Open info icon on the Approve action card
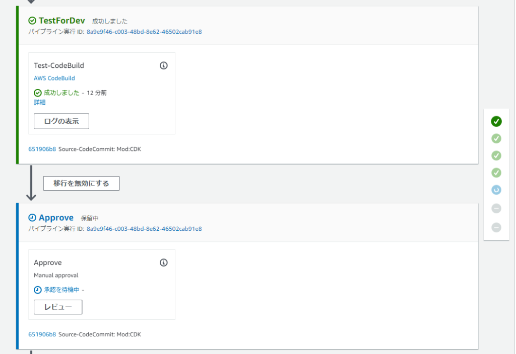 click(164, 262)
